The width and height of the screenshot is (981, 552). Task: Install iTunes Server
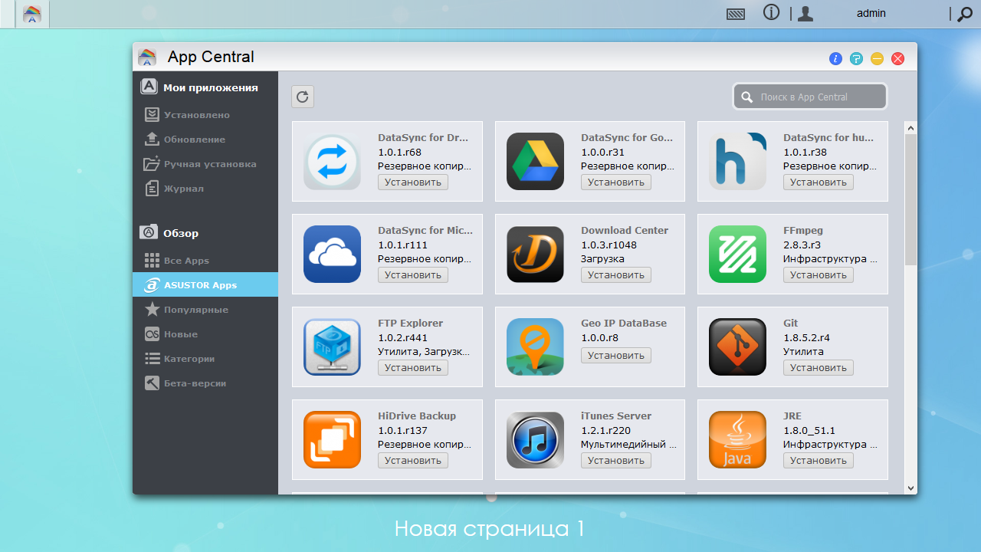point(616,461)
